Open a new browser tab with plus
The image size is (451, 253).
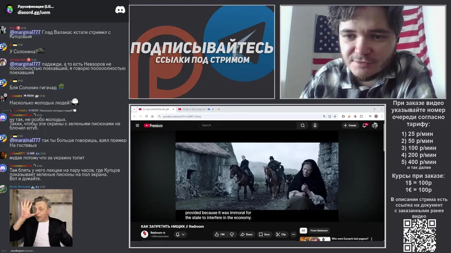219,109
